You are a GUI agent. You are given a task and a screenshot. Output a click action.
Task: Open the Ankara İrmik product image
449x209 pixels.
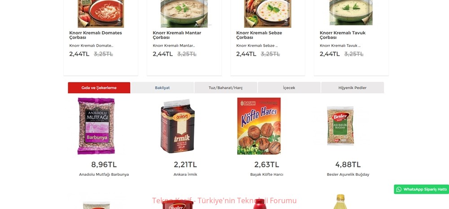177,126
